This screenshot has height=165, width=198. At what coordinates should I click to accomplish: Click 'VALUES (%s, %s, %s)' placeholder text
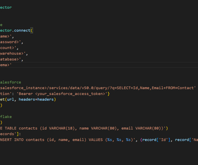click(x=111, y=140)
